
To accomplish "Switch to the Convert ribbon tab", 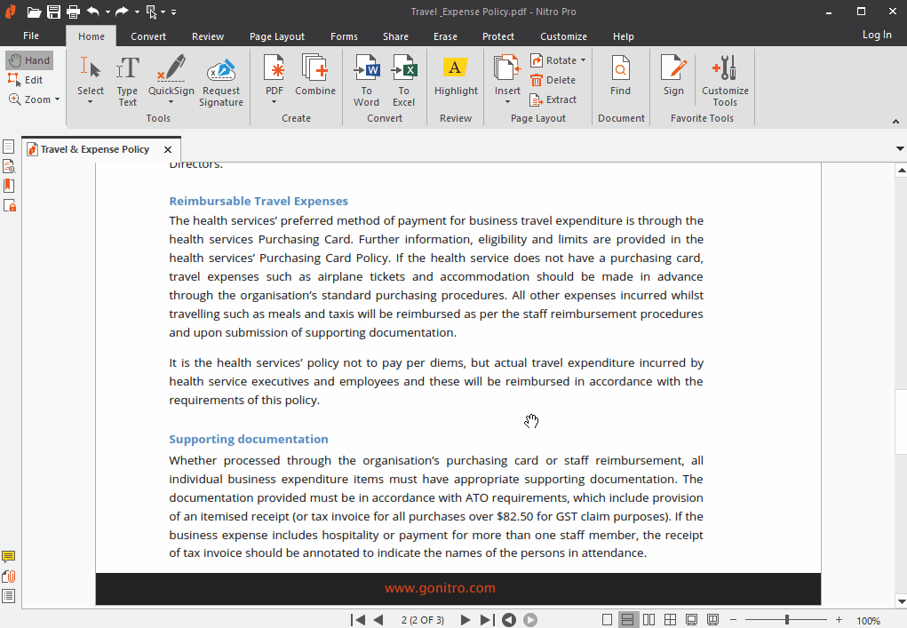I will pos(147,36).
